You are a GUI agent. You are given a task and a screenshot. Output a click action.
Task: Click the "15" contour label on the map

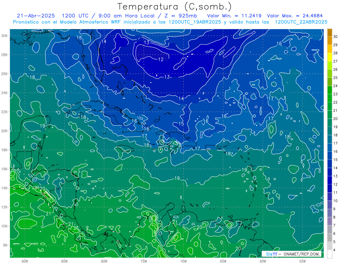coord(181,124)
